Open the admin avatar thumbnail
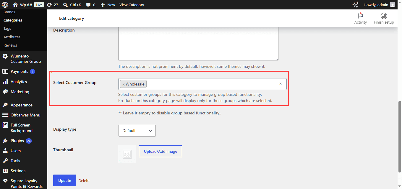402x189 pixels. (x=393, y=5)
